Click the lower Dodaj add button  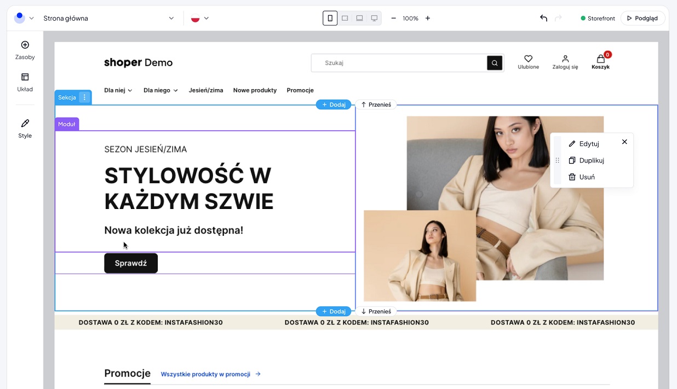[334, 311]
